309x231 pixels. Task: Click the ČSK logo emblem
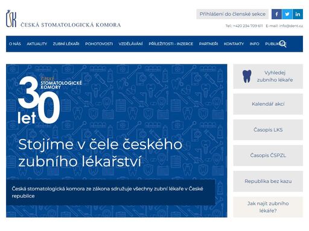(11, 19)
